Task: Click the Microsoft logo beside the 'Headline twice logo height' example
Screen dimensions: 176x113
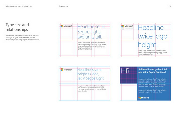Action: [x=127, y=26]
